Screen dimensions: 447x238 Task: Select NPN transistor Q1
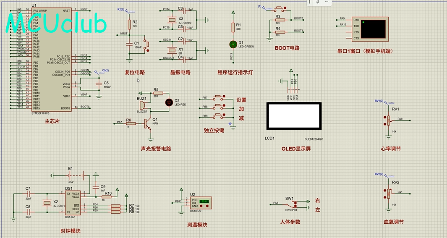point(147,124)
